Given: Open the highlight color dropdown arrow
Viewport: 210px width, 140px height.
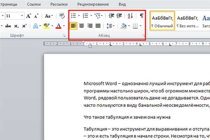Looking at the screenshot, I should click(x=52, y=26).
